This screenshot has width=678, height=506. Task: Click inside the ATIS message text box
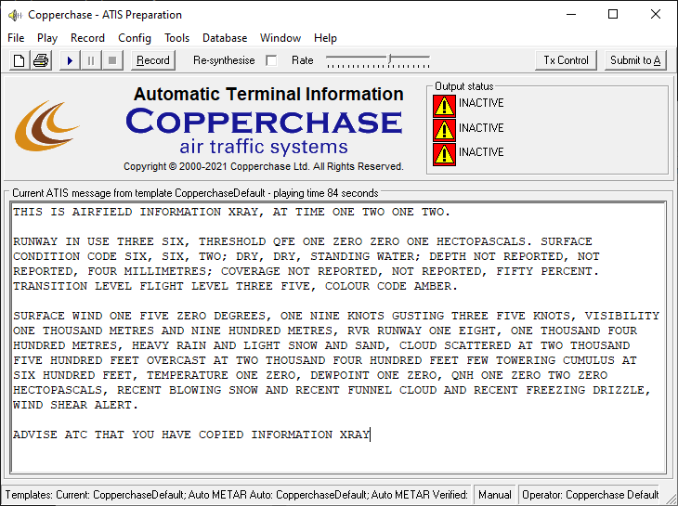[x=338, y=337]
